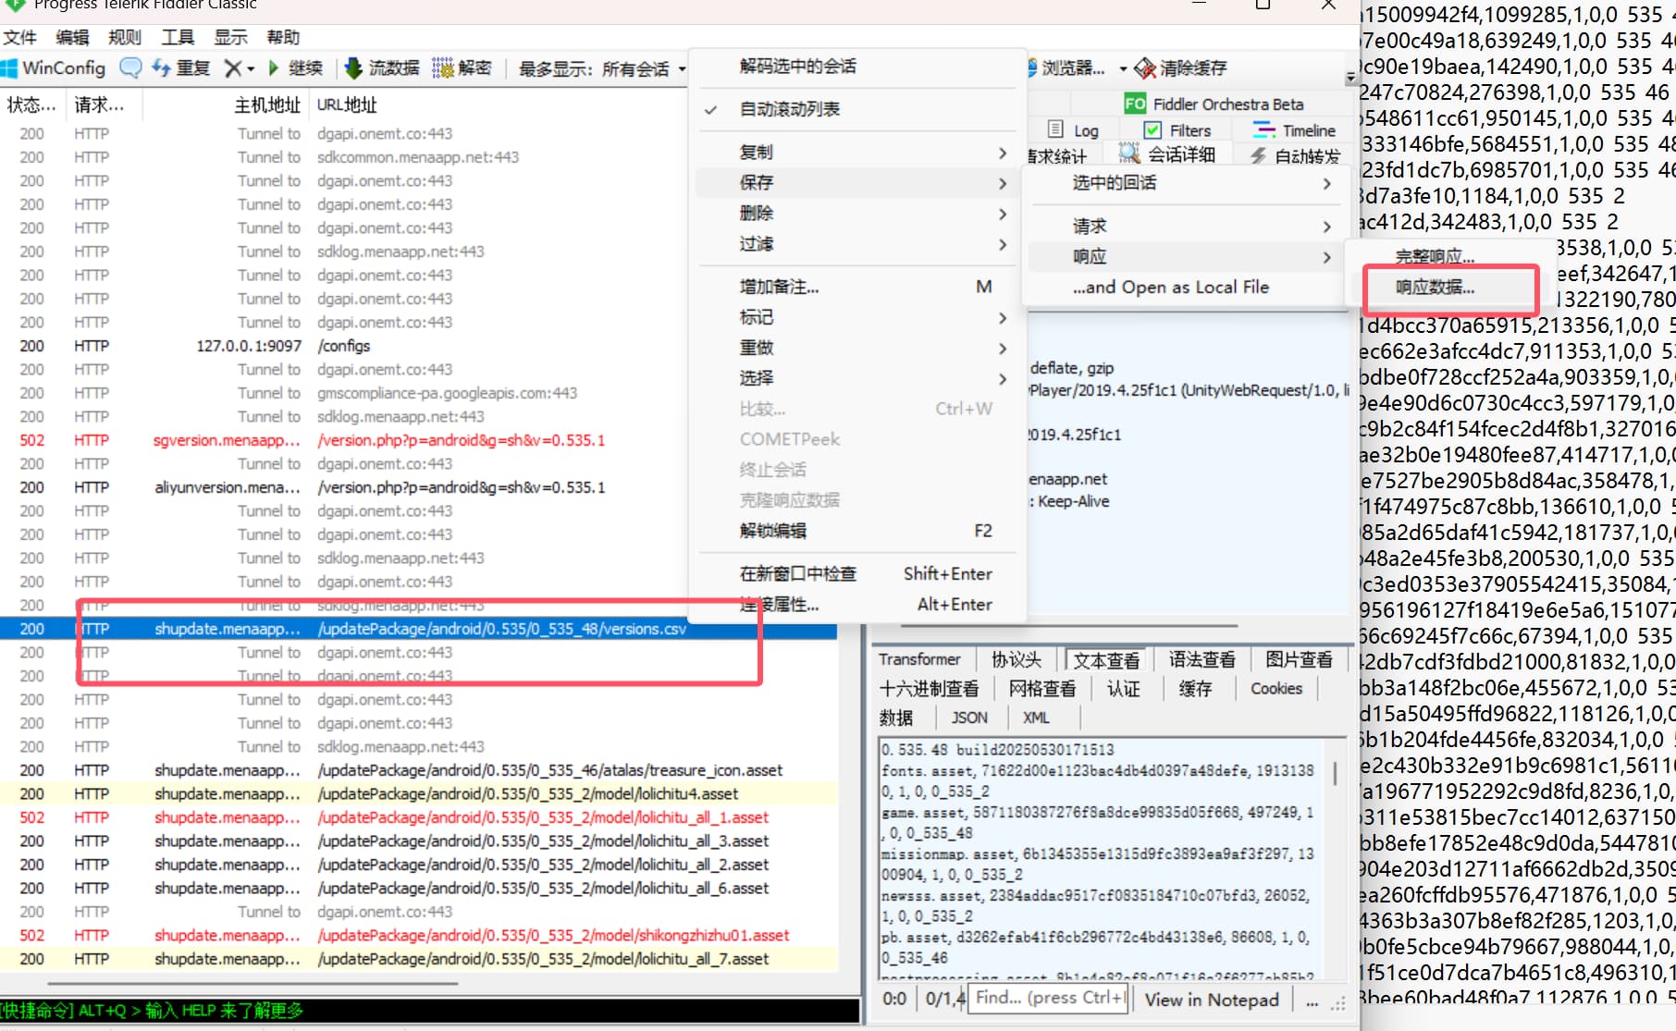
Task: Click the View in Notepad button
Action: pyautogui.click(x=1212, y=1000)
